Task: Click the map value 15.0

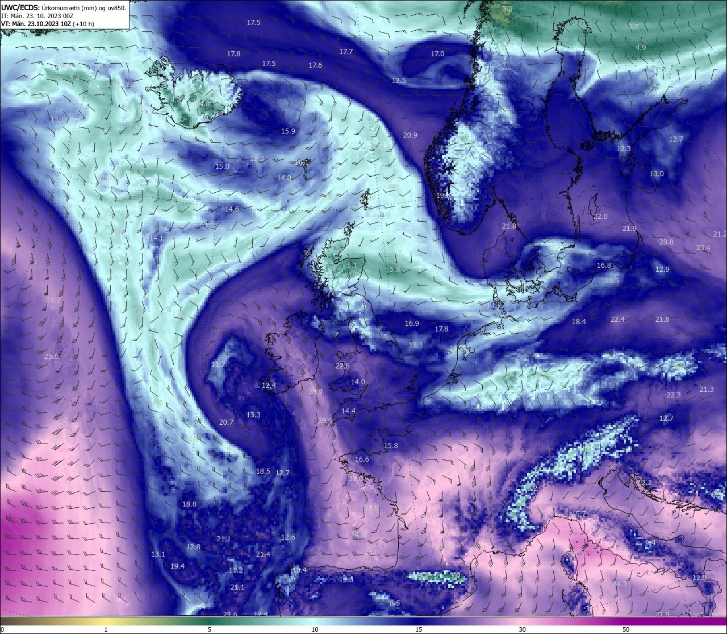Action: [222, 167]
